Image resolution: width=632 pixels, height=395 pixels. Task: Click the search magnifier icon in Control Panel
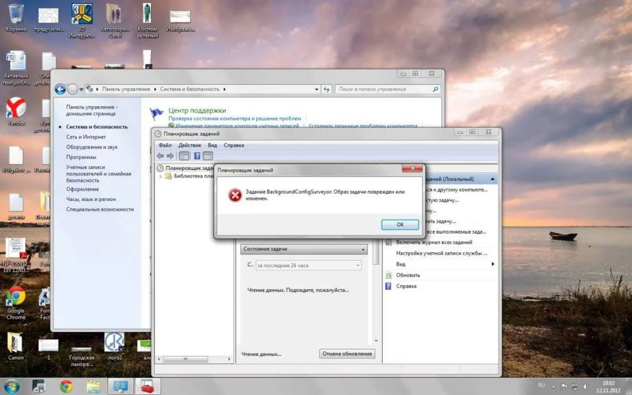pyautogui.click(x=436, y=89)
